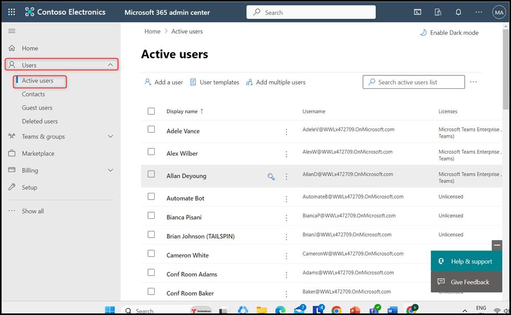Collapse the navigation menu hamburger icon
Image resolution: width=511 pixels, height=315 pixels.
(x=11, y=31)
